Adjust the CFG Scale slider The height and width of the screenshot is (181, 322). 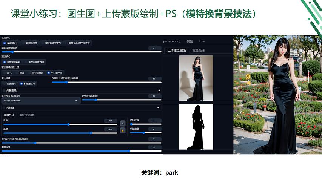[x=81, y=143]
